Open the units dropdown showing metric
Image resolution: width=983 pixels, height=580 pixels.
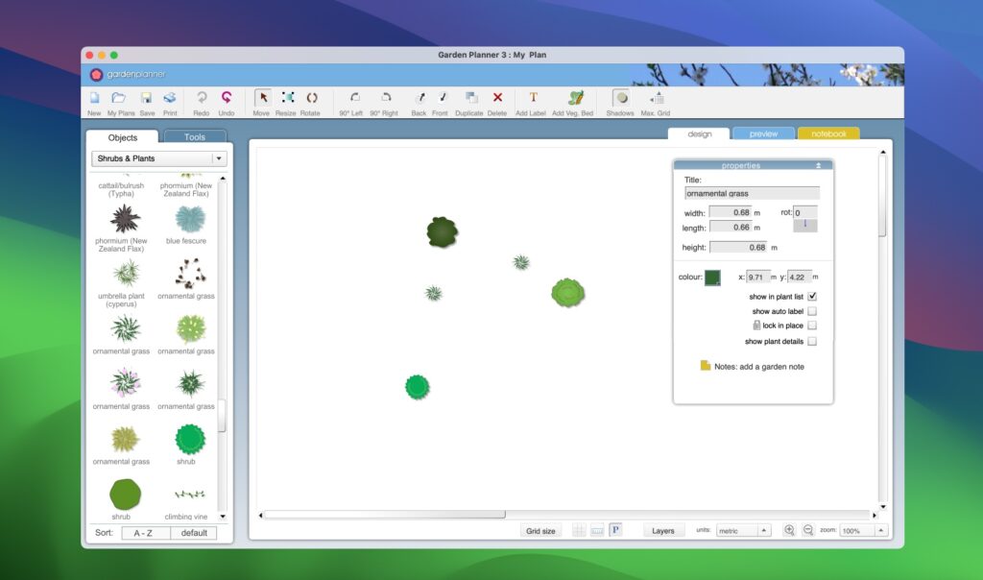744,529
